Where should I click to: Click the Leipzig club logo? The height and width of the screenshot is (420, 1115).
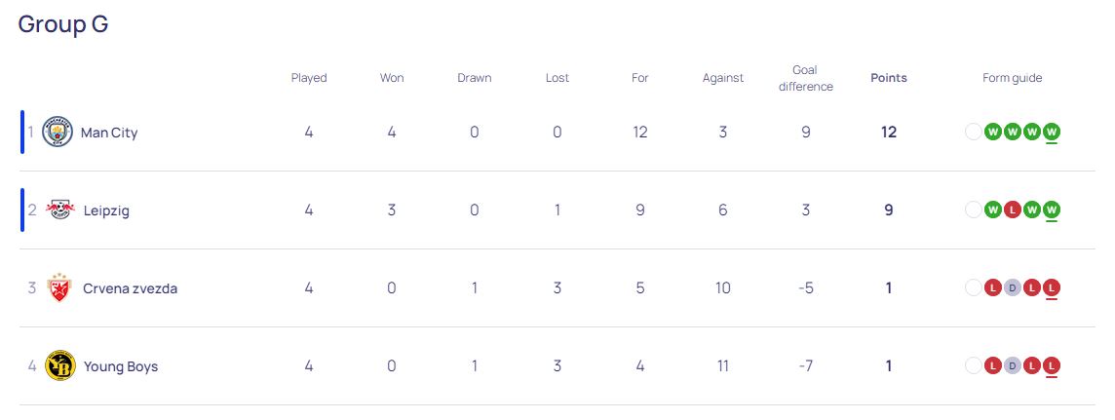(59, 210)
